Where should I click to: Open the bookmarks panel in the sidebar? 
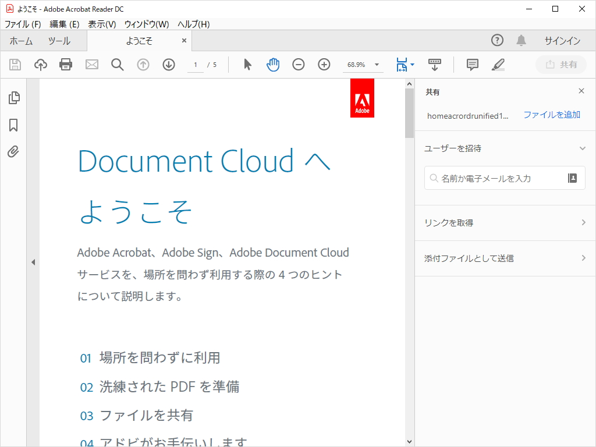[13, 125]
